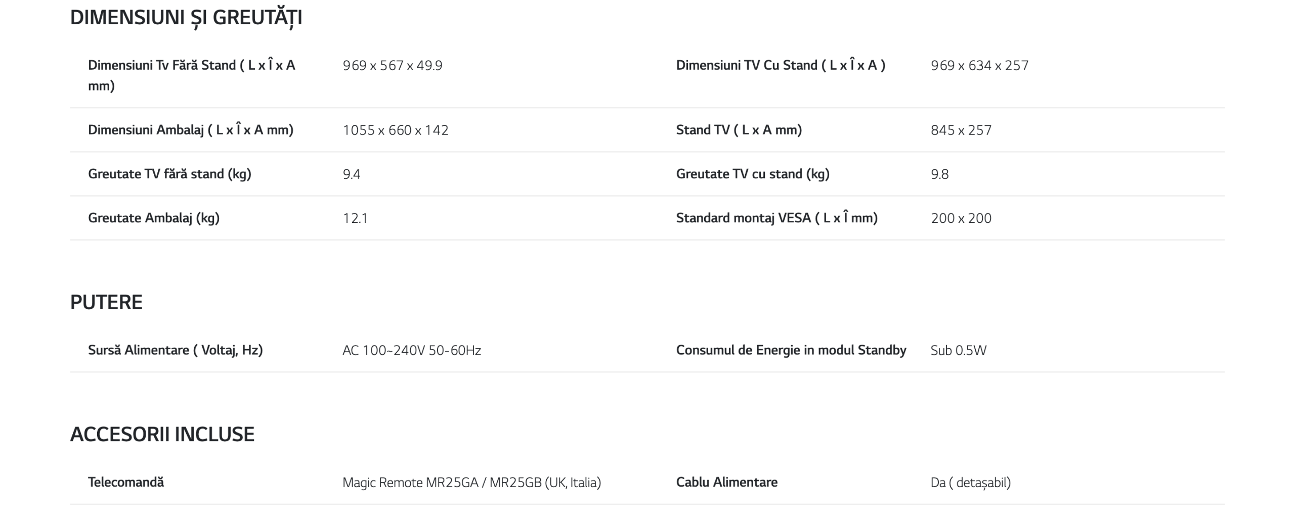
Task: Click the Greutate TV cu stand label
Action: tap(752, 174)
